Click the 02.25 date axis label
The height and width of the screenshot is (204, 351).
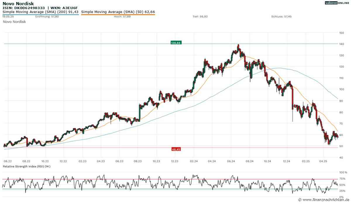[x=306, y=161]
